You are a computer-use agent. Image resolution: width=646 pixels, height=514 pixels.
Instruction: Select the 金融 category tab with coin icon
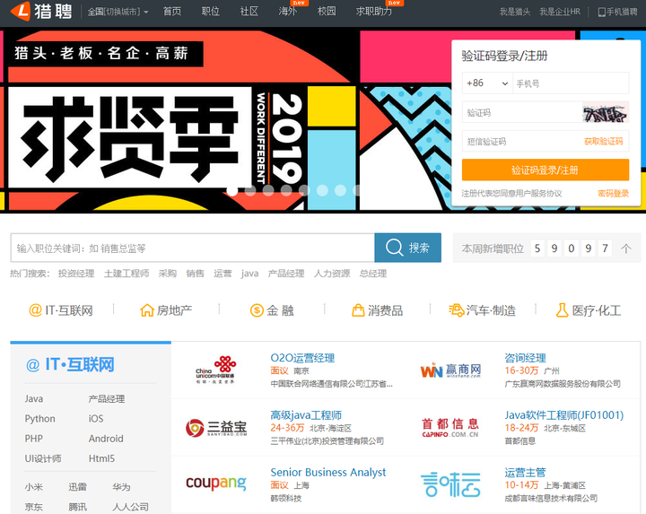pyautogui.click(x=272, y=310)
